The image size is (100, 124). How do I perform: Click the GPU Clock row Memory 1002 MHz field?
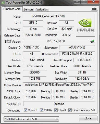tap(59, 91)
